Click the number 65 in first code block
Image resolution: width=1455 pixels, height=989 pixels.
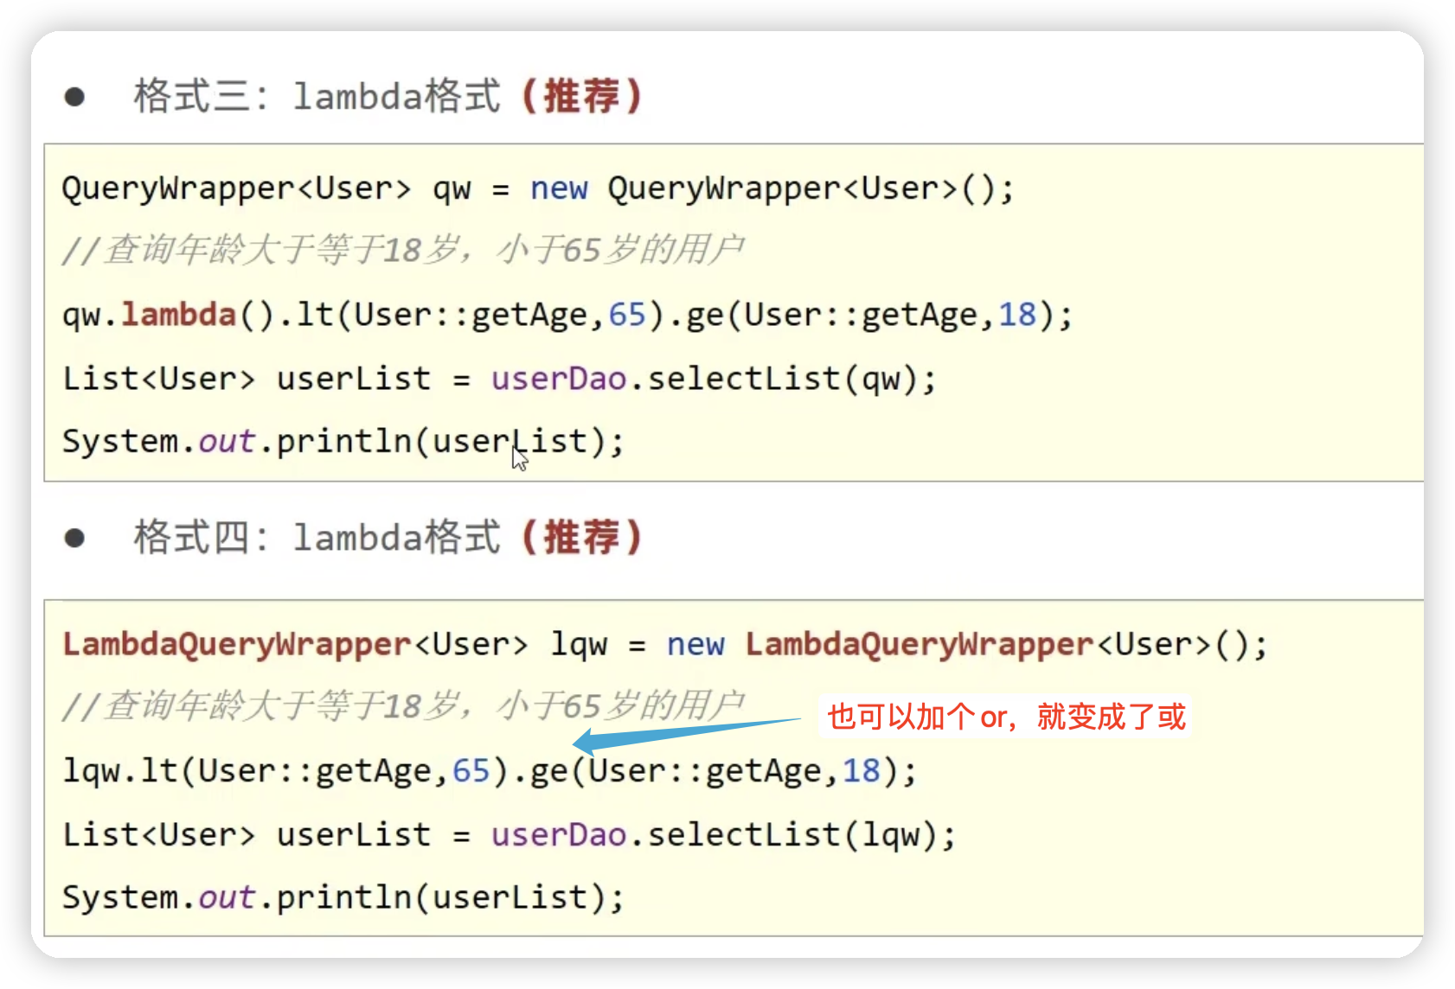click(627, 315)
